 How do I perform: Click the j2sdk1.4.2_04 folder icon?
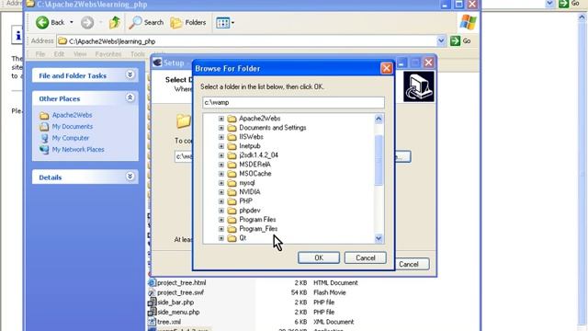point(232,155)
